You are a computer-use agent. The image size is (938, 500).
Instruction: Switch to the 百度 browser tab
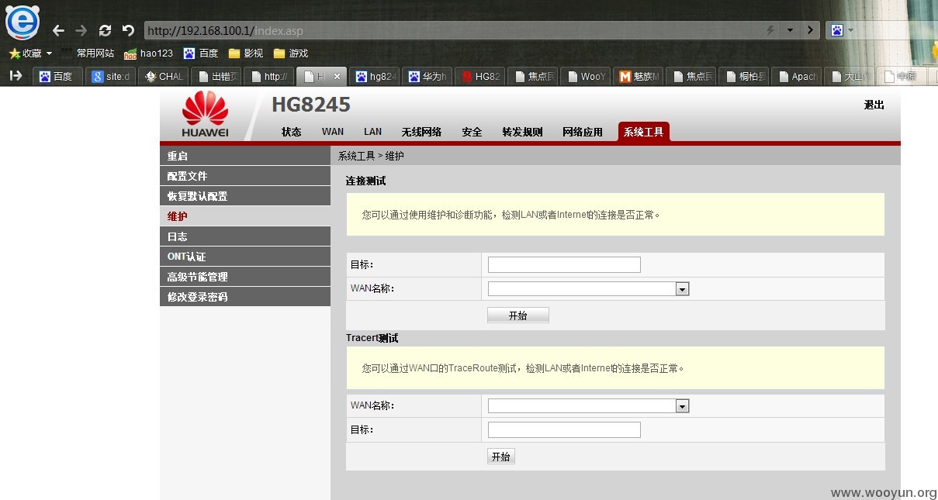click(x=57, y=76)
